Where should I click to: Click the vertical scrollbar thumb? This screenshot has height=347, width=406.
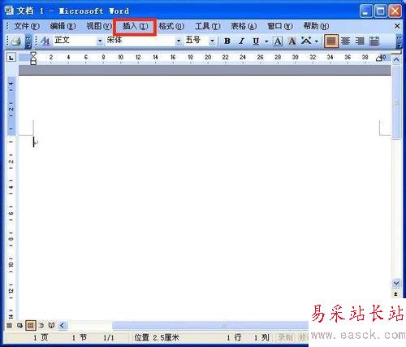(396, 102)
